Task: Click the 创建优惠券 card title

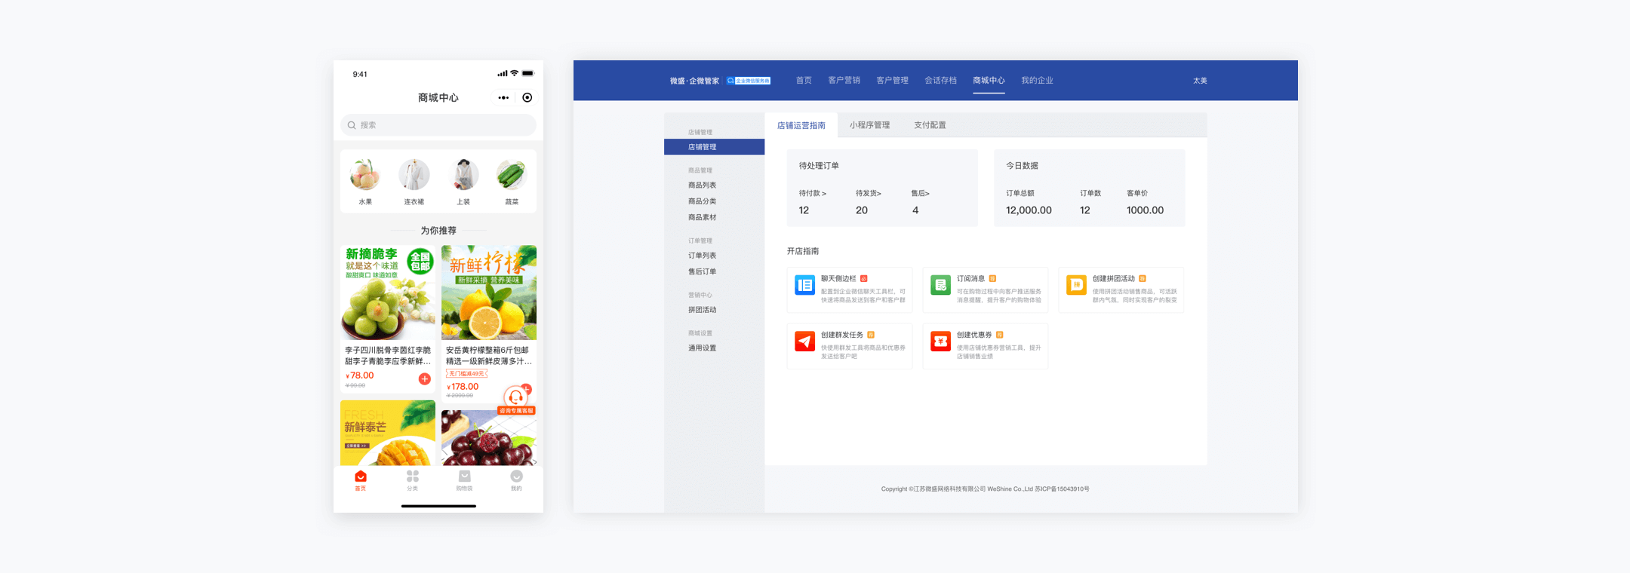Action: pos(974,335)
